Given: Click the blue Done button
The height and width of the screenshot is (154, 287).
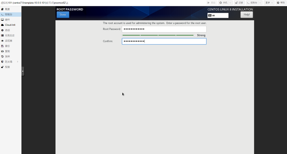Looking at the screenshot, I should coord(63,15).
